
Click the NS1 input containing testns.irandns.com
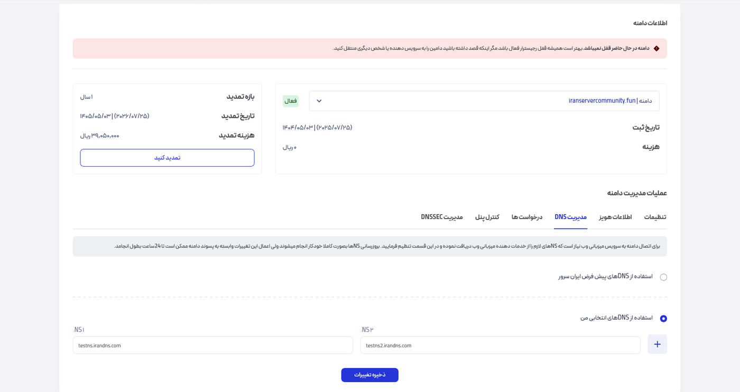212,345
